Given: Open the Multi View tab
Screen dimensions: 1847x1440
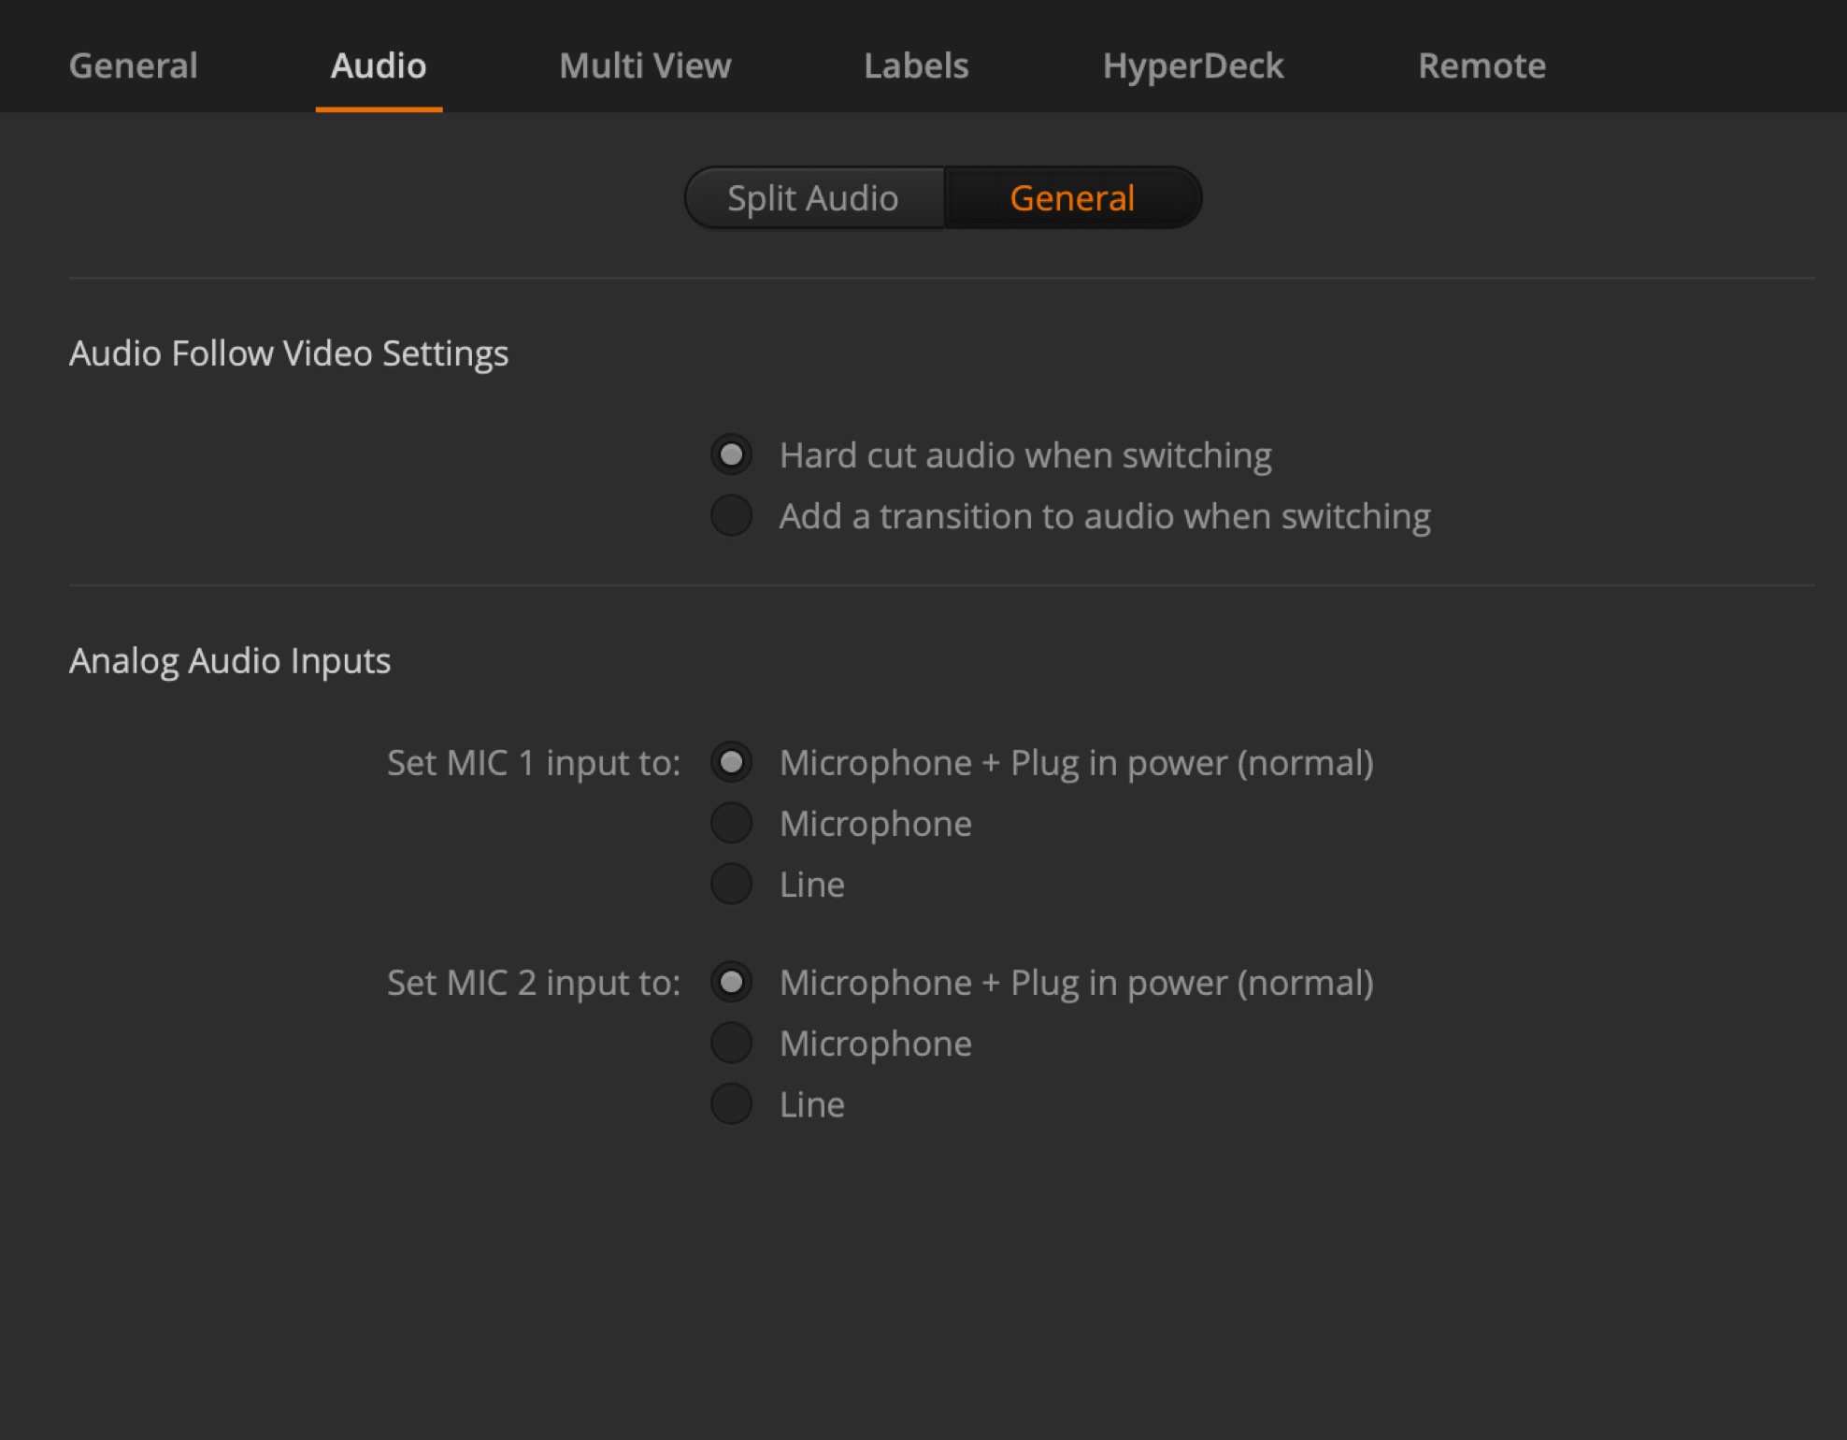Looking at the screenshot, I should click(645, 65).
